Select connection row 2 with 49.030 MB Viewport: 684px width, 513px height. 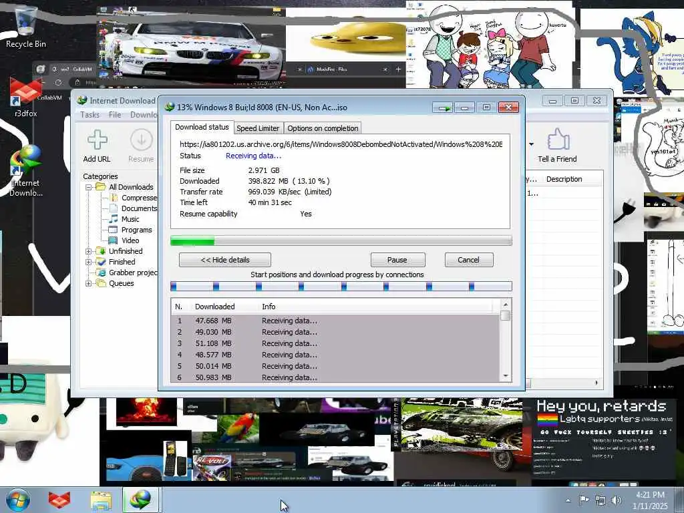pos(335,332)
